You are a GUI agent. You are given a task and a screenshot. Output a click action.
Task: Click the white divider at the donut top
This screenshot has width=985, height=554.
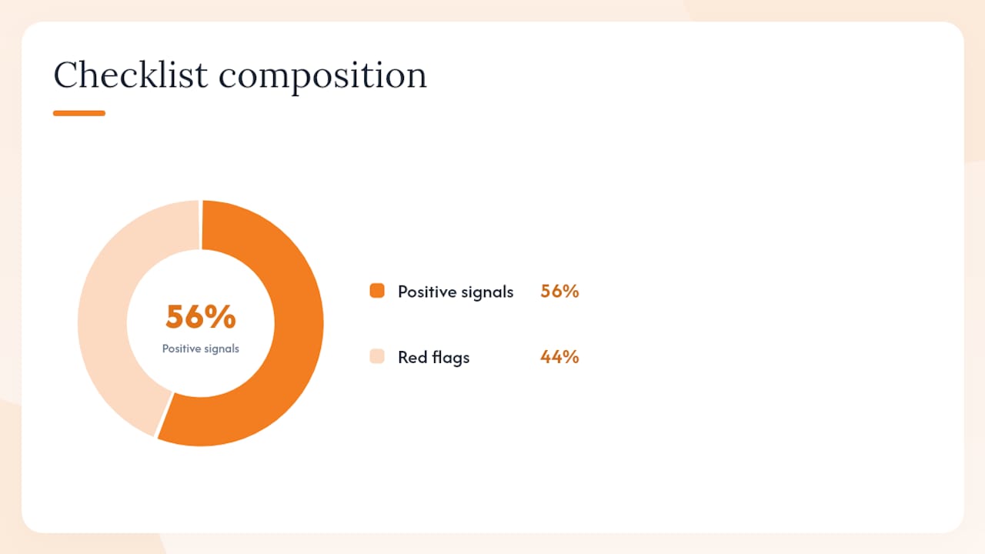click(201, 225)
